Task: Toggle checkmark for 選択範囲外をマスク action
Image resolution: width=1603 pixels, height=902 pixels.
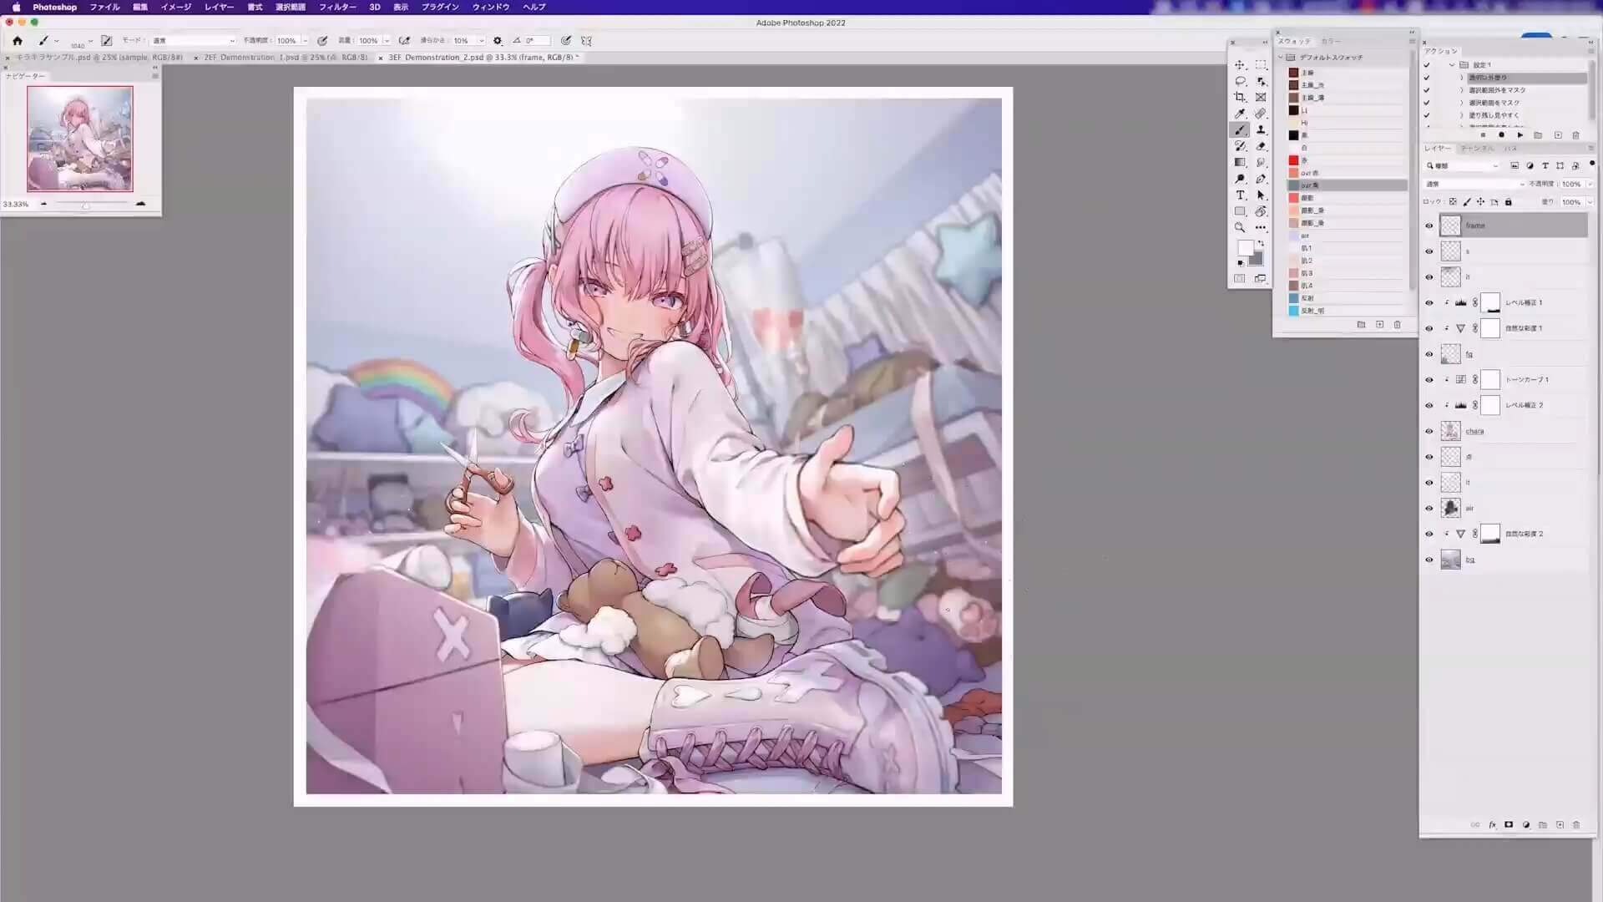Action: pyautogui.click(x=1427, y=90)
